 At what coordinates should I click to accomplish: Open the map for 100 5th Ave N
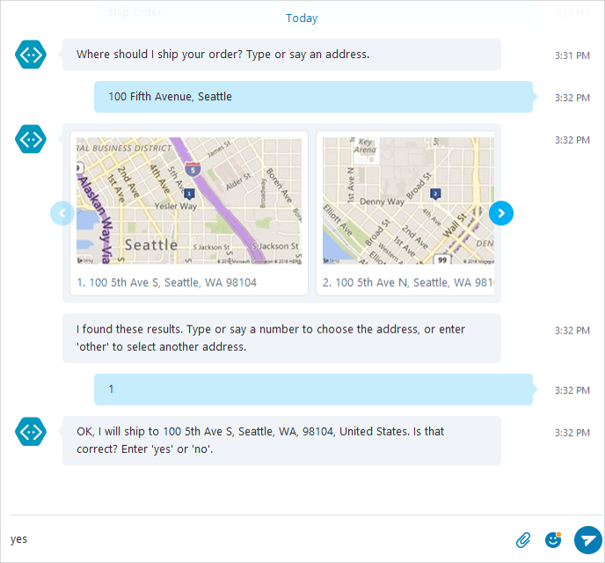pos(408,201)
